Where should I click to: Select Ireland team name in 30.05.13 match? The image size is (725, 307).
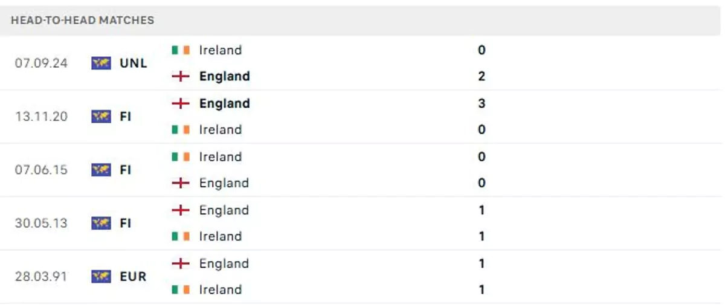221,236
